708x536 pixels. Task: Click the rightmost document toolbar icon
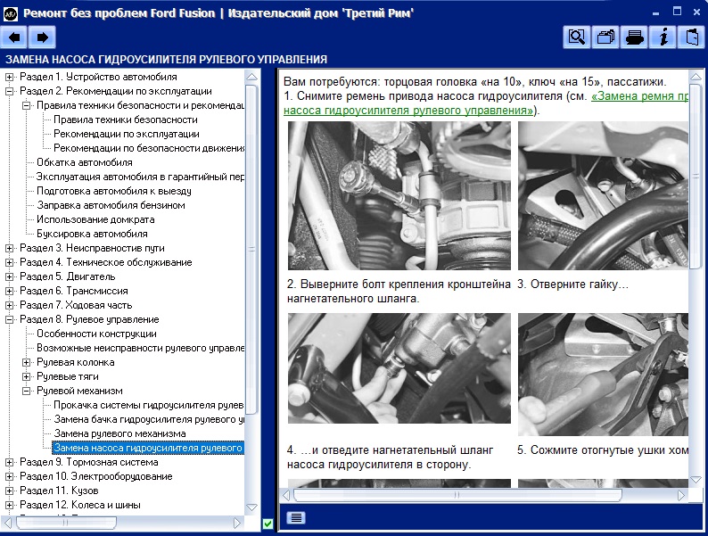pos(691,37)
